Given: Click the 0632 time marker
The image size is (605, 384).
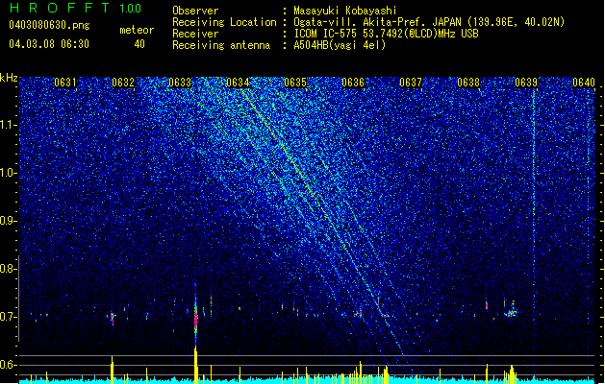Looking at the screenshot, I should [x=123, y=83].
